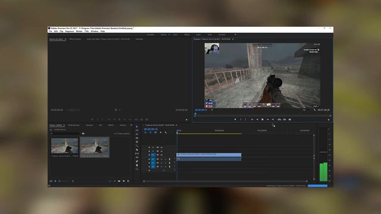Go to Out point in Program monitor

click(x=273, y=119)
